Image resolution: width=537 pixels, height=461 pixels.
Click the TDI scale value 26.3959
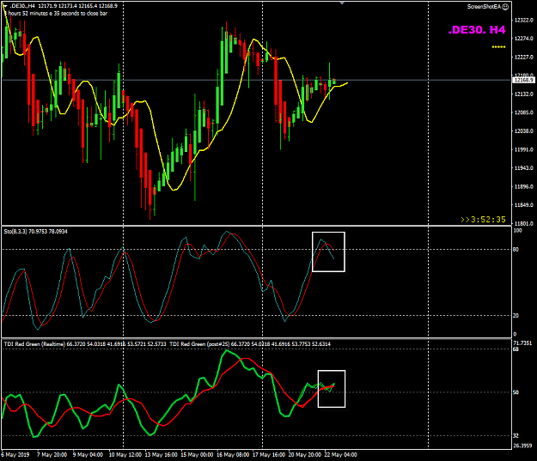[522, 446]
